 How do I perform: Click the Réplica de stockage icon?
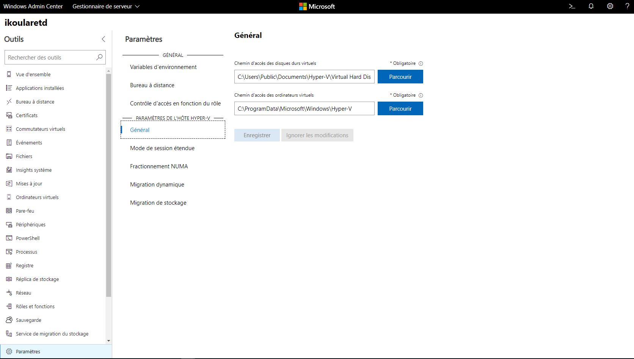[x=9, y=279]
